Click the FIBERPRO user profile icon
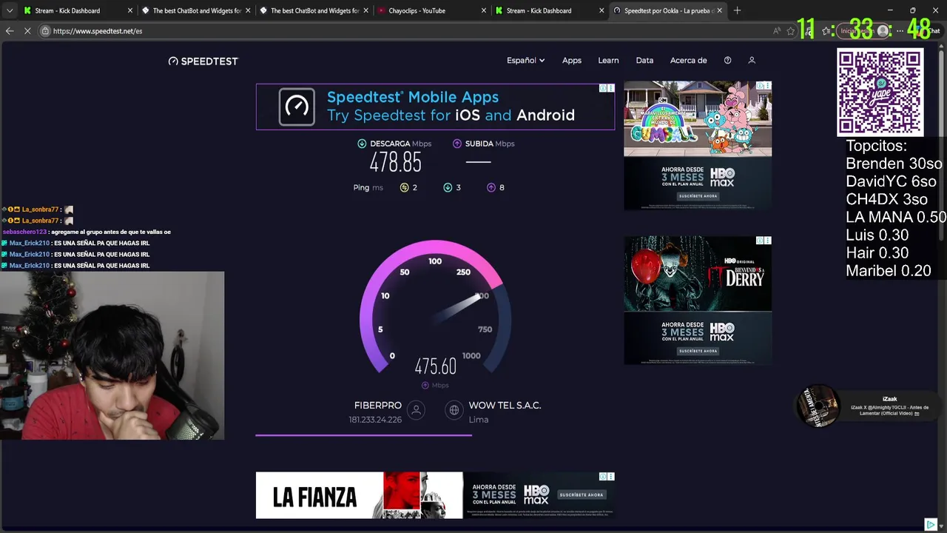 coord(416,410)
